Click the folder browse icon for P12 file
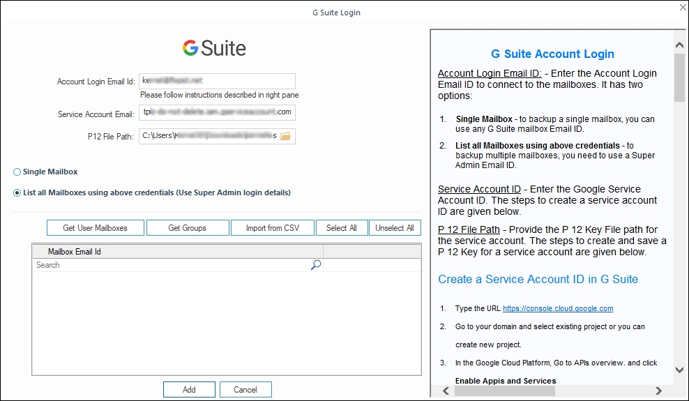Screen dimensions: 689x401 click(x=286, y=136)
